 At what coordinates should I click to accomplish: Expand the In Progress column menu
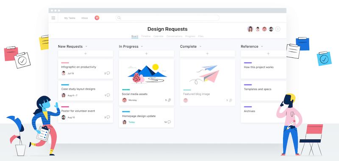(x=142, y=46)
